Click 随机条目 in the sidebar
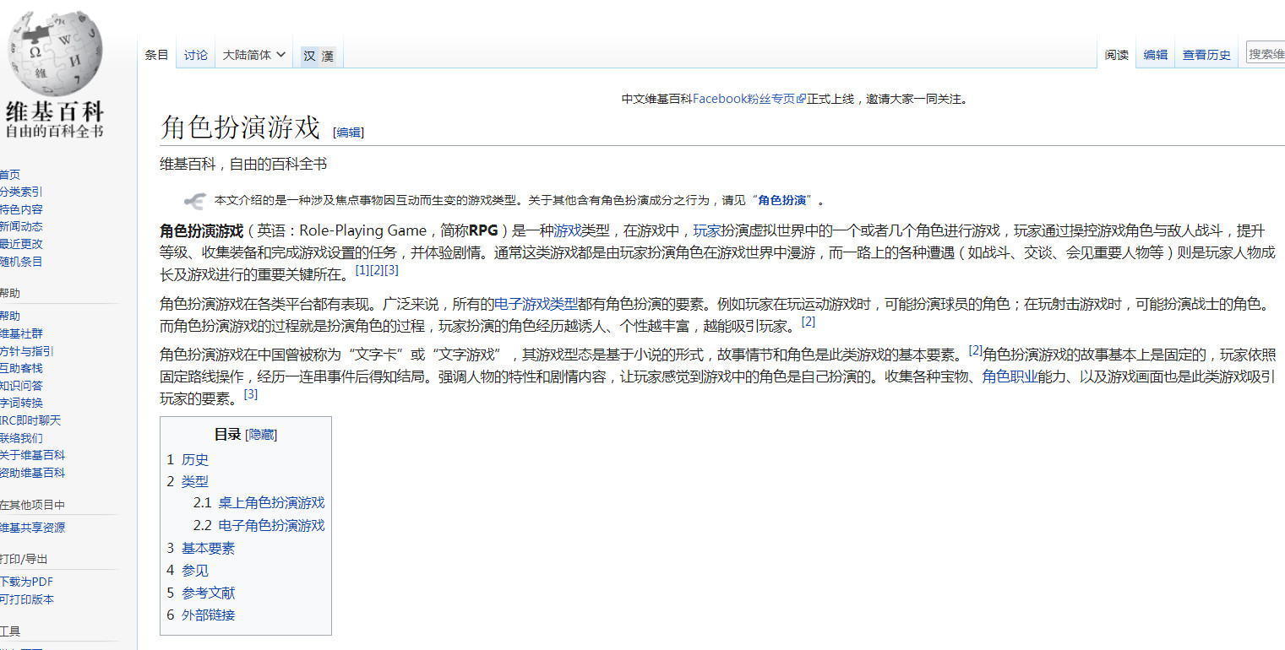 [21, 262]
